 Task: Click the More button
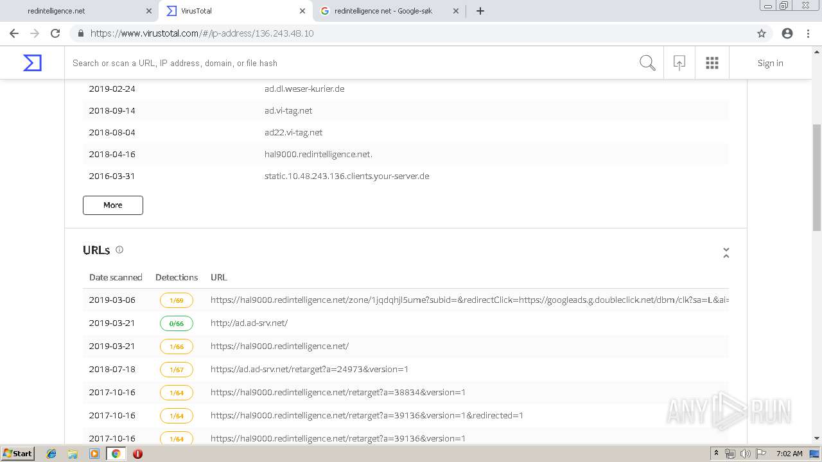coord(113,205)
